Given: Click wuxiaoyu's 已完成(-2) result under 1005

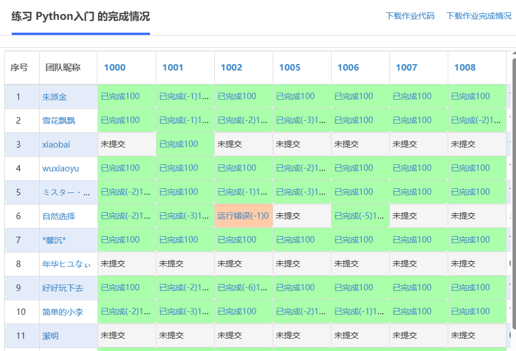Looking at the screenshot, I should 302,169.
